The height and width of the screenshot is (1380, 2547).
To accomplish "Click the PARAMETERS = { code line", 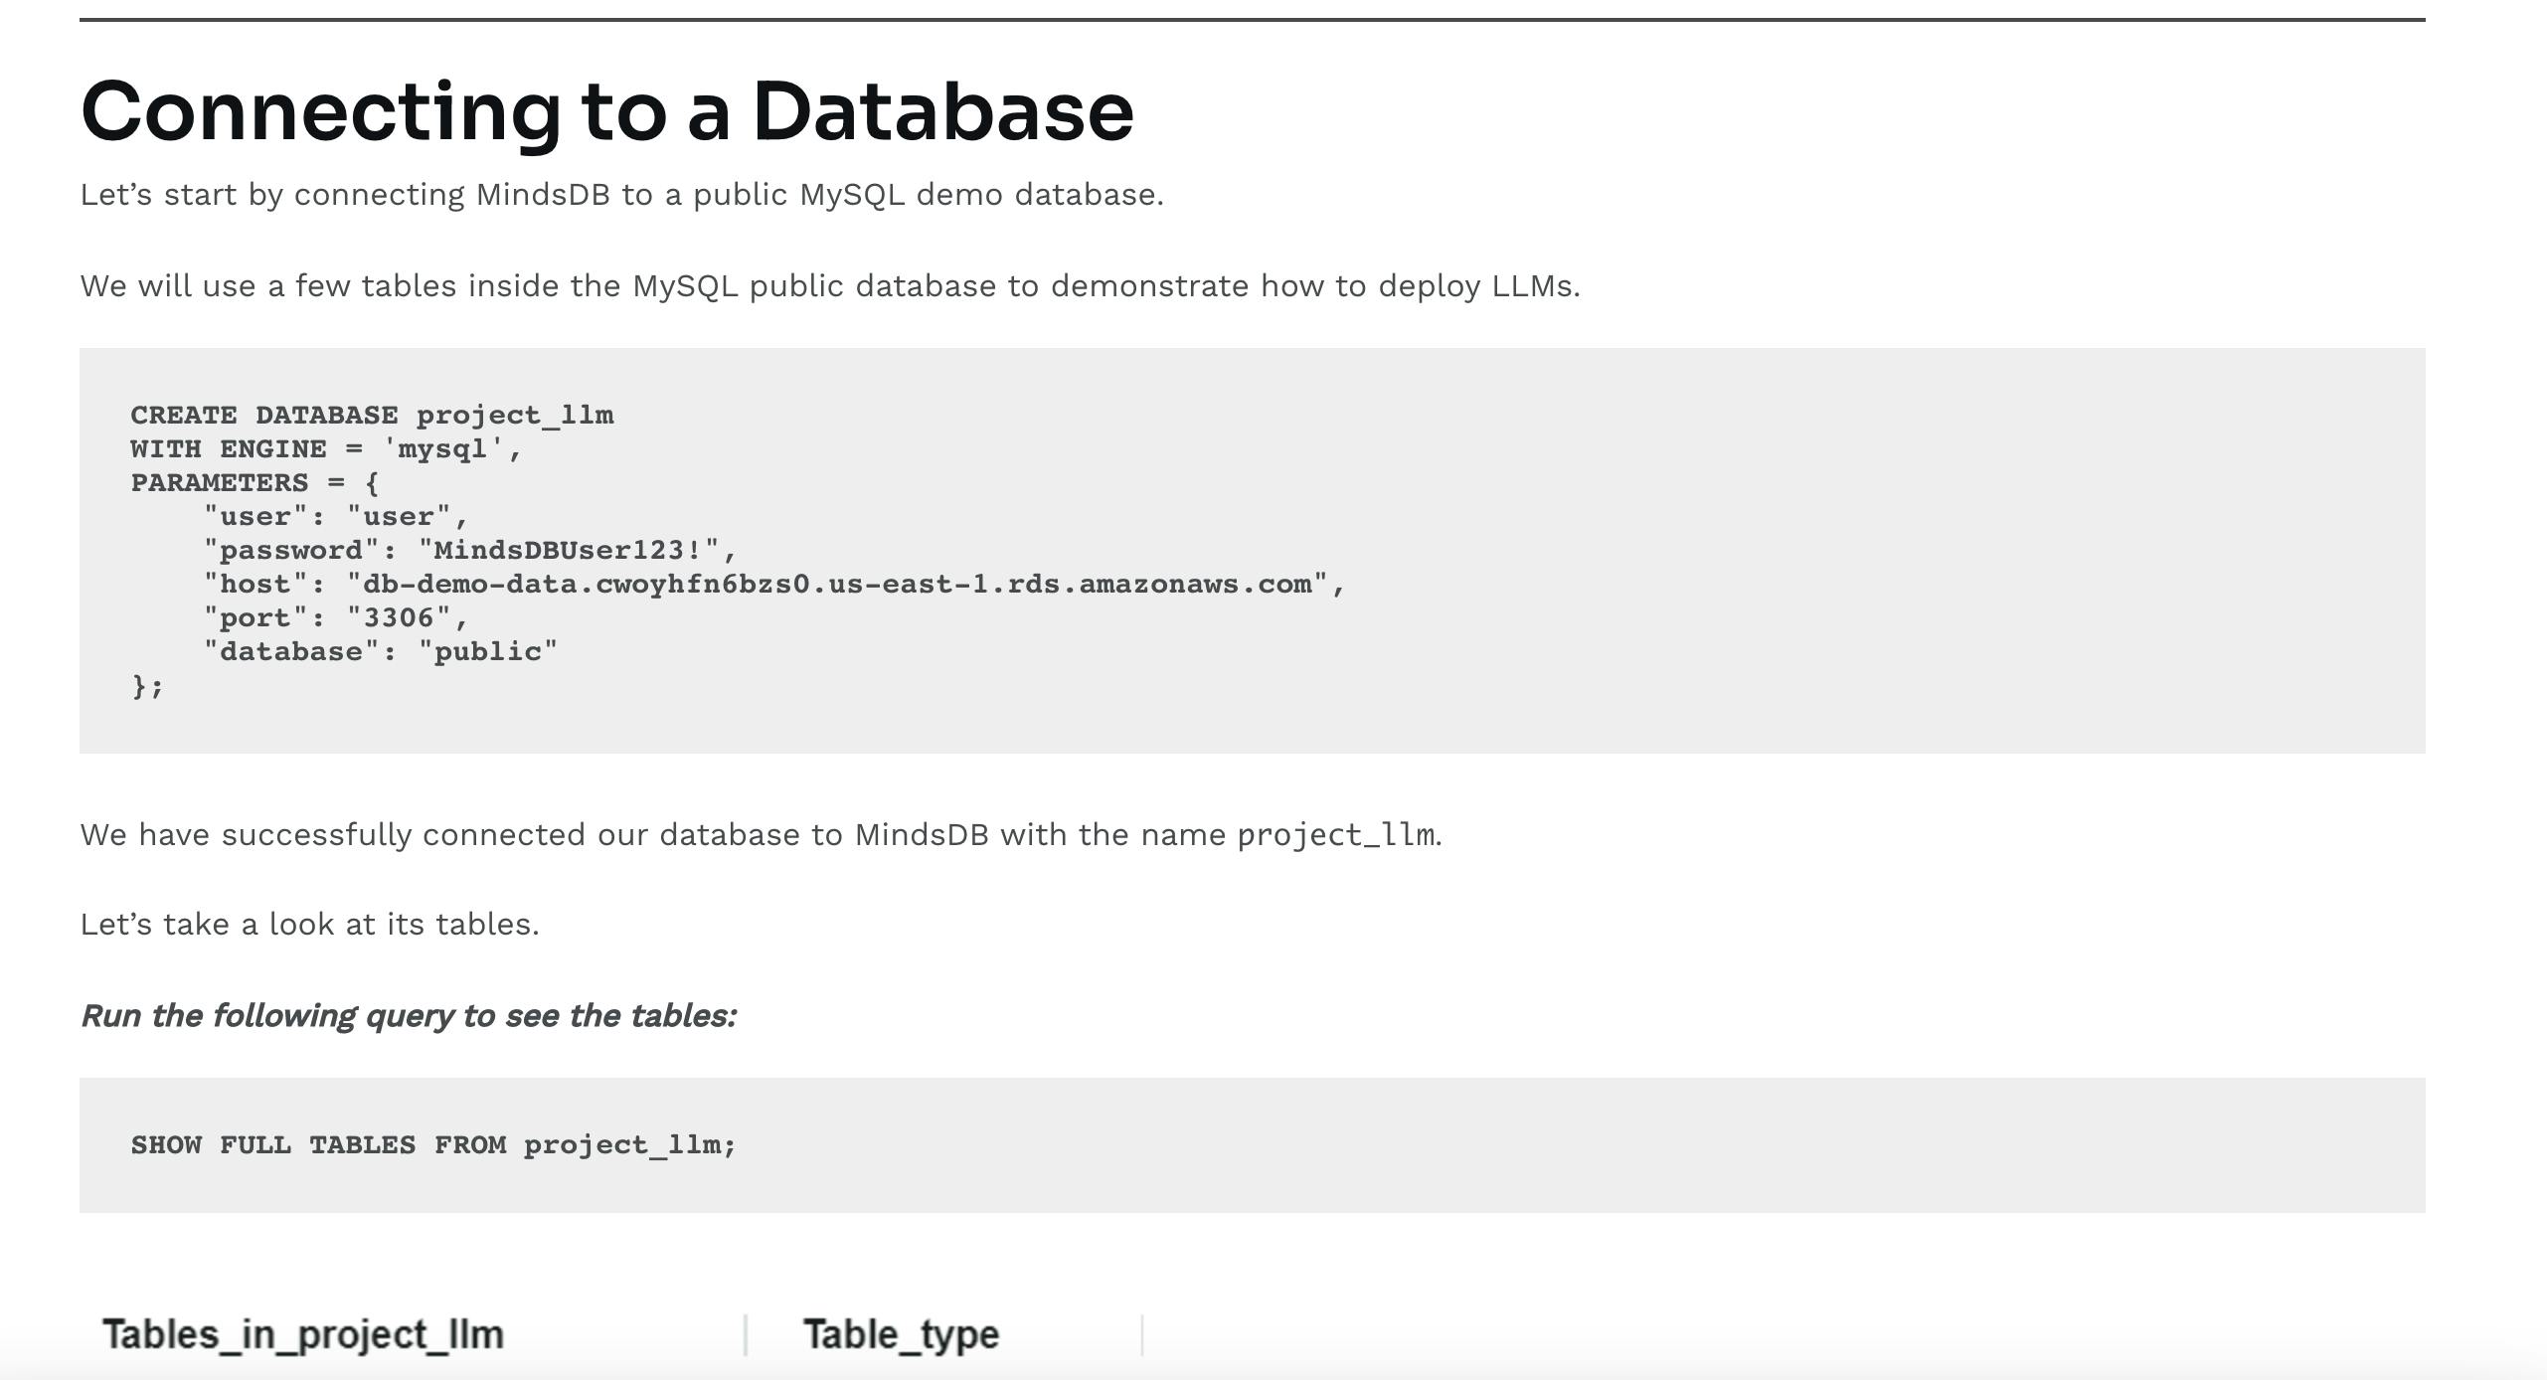I will pos(255,482).
